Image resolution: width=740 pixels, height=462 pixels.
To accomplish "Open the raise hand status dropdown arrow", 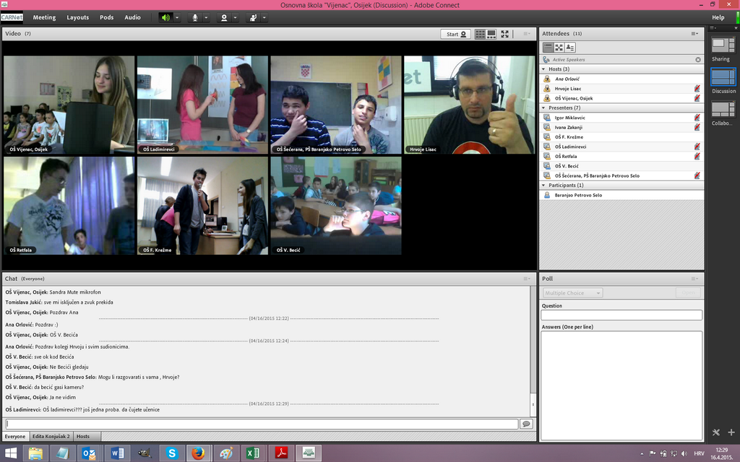I will pos(264,17).
